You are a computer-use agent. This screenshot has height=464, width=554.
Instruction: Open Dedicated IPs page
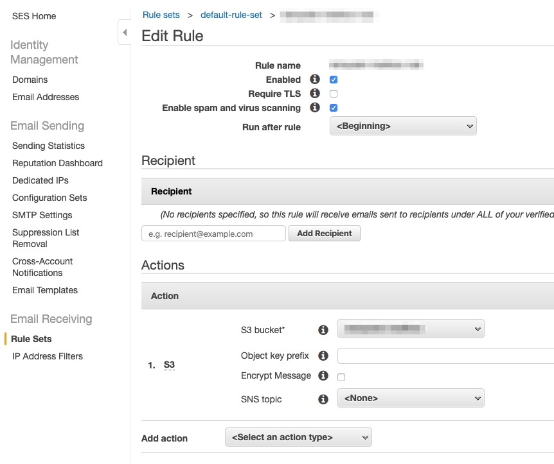[40, 180]
